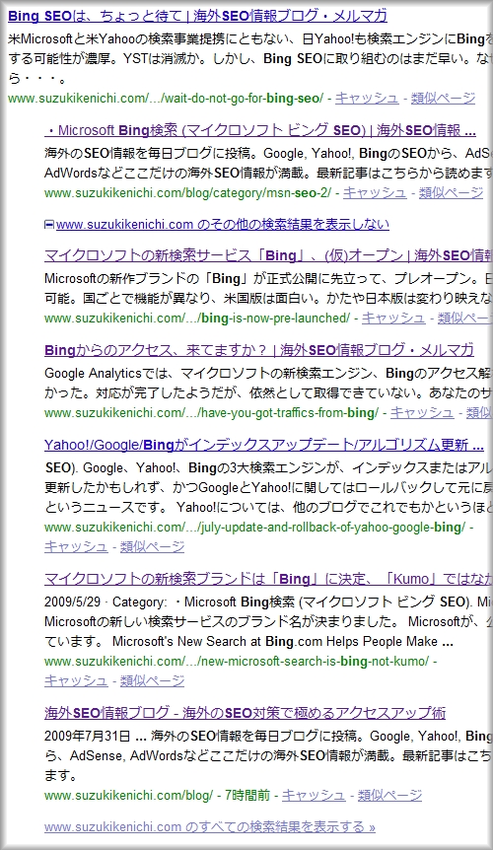493x850 pixels.
Task: Open キャッシュ link under new-microsoft-search-is-bing-not-kumo URL
Action: (x=76, y=680)
